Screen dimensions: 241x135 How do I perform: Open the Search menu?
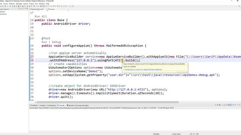click(26, 4)
